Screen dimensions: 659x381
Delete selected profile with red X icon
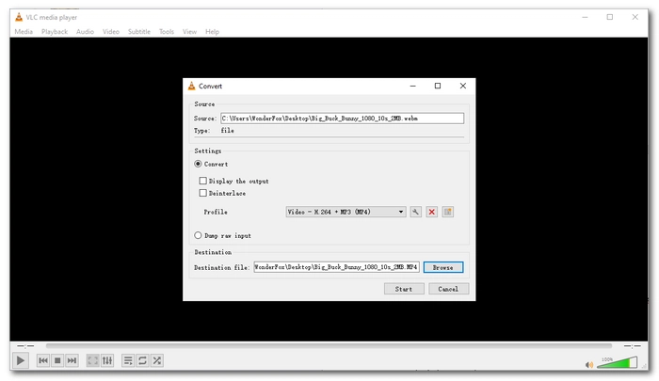point(432,212)
